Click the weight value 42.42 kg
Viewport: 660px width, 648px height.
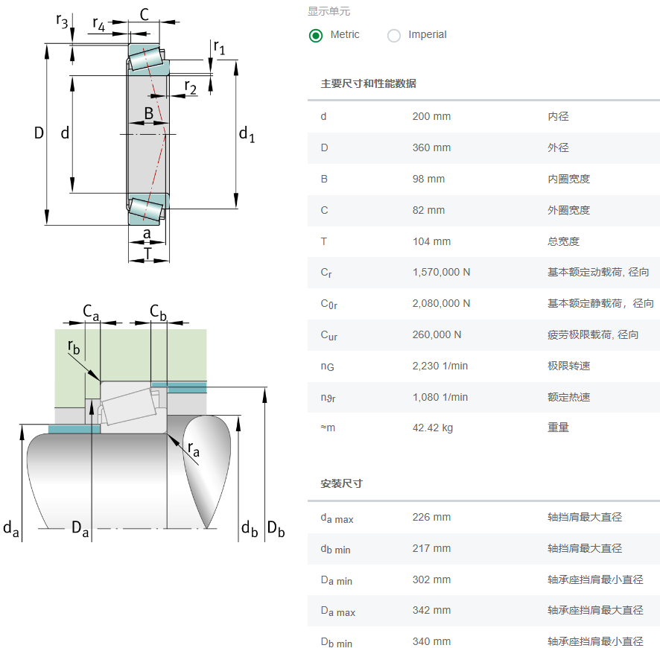[433, 428]
